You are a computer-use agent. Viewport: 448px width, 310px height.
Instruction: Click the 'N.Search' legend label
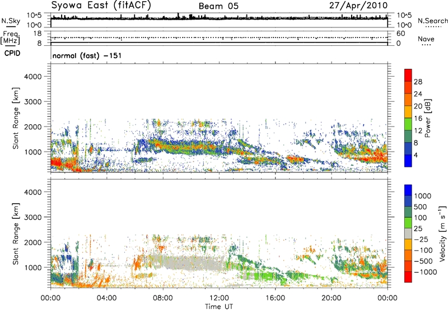[432, 21]
